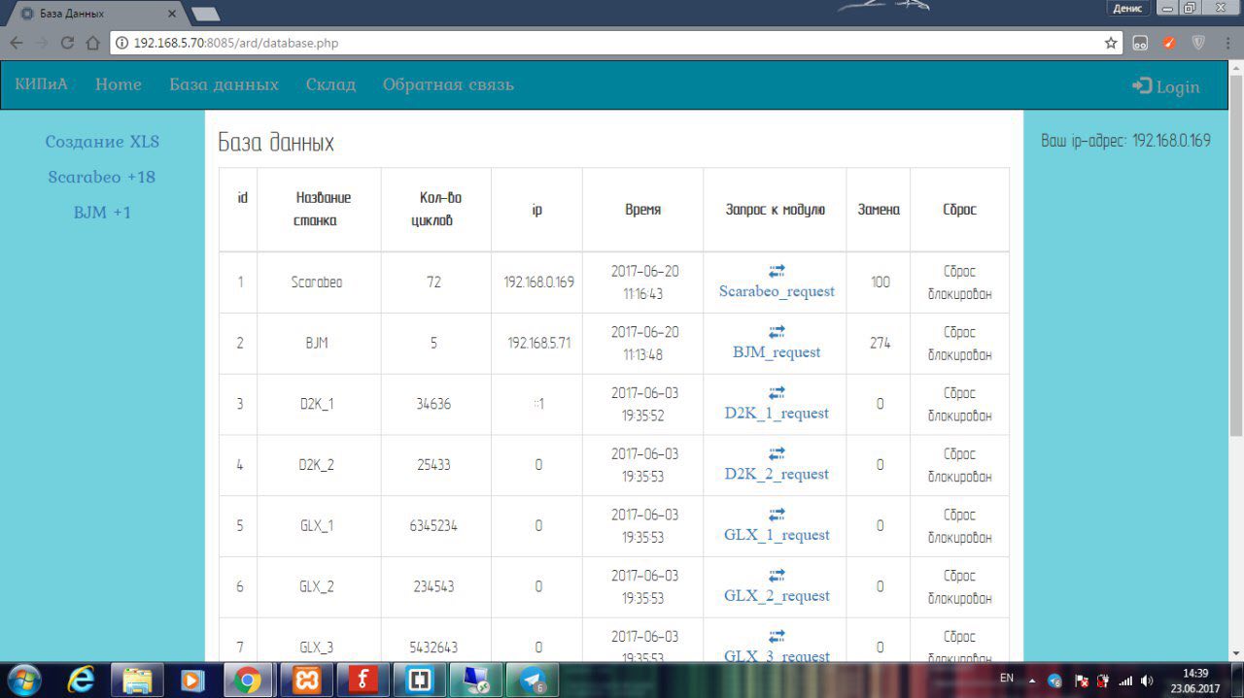Click the browser forward arrow
The width and height of the screenshot is (1244, 698).
tap(42, 43)
